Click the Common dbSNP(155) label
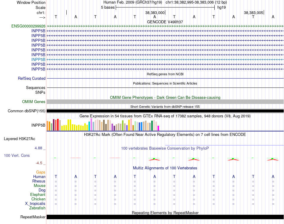The image size is (284, 224). coord(26,111)
